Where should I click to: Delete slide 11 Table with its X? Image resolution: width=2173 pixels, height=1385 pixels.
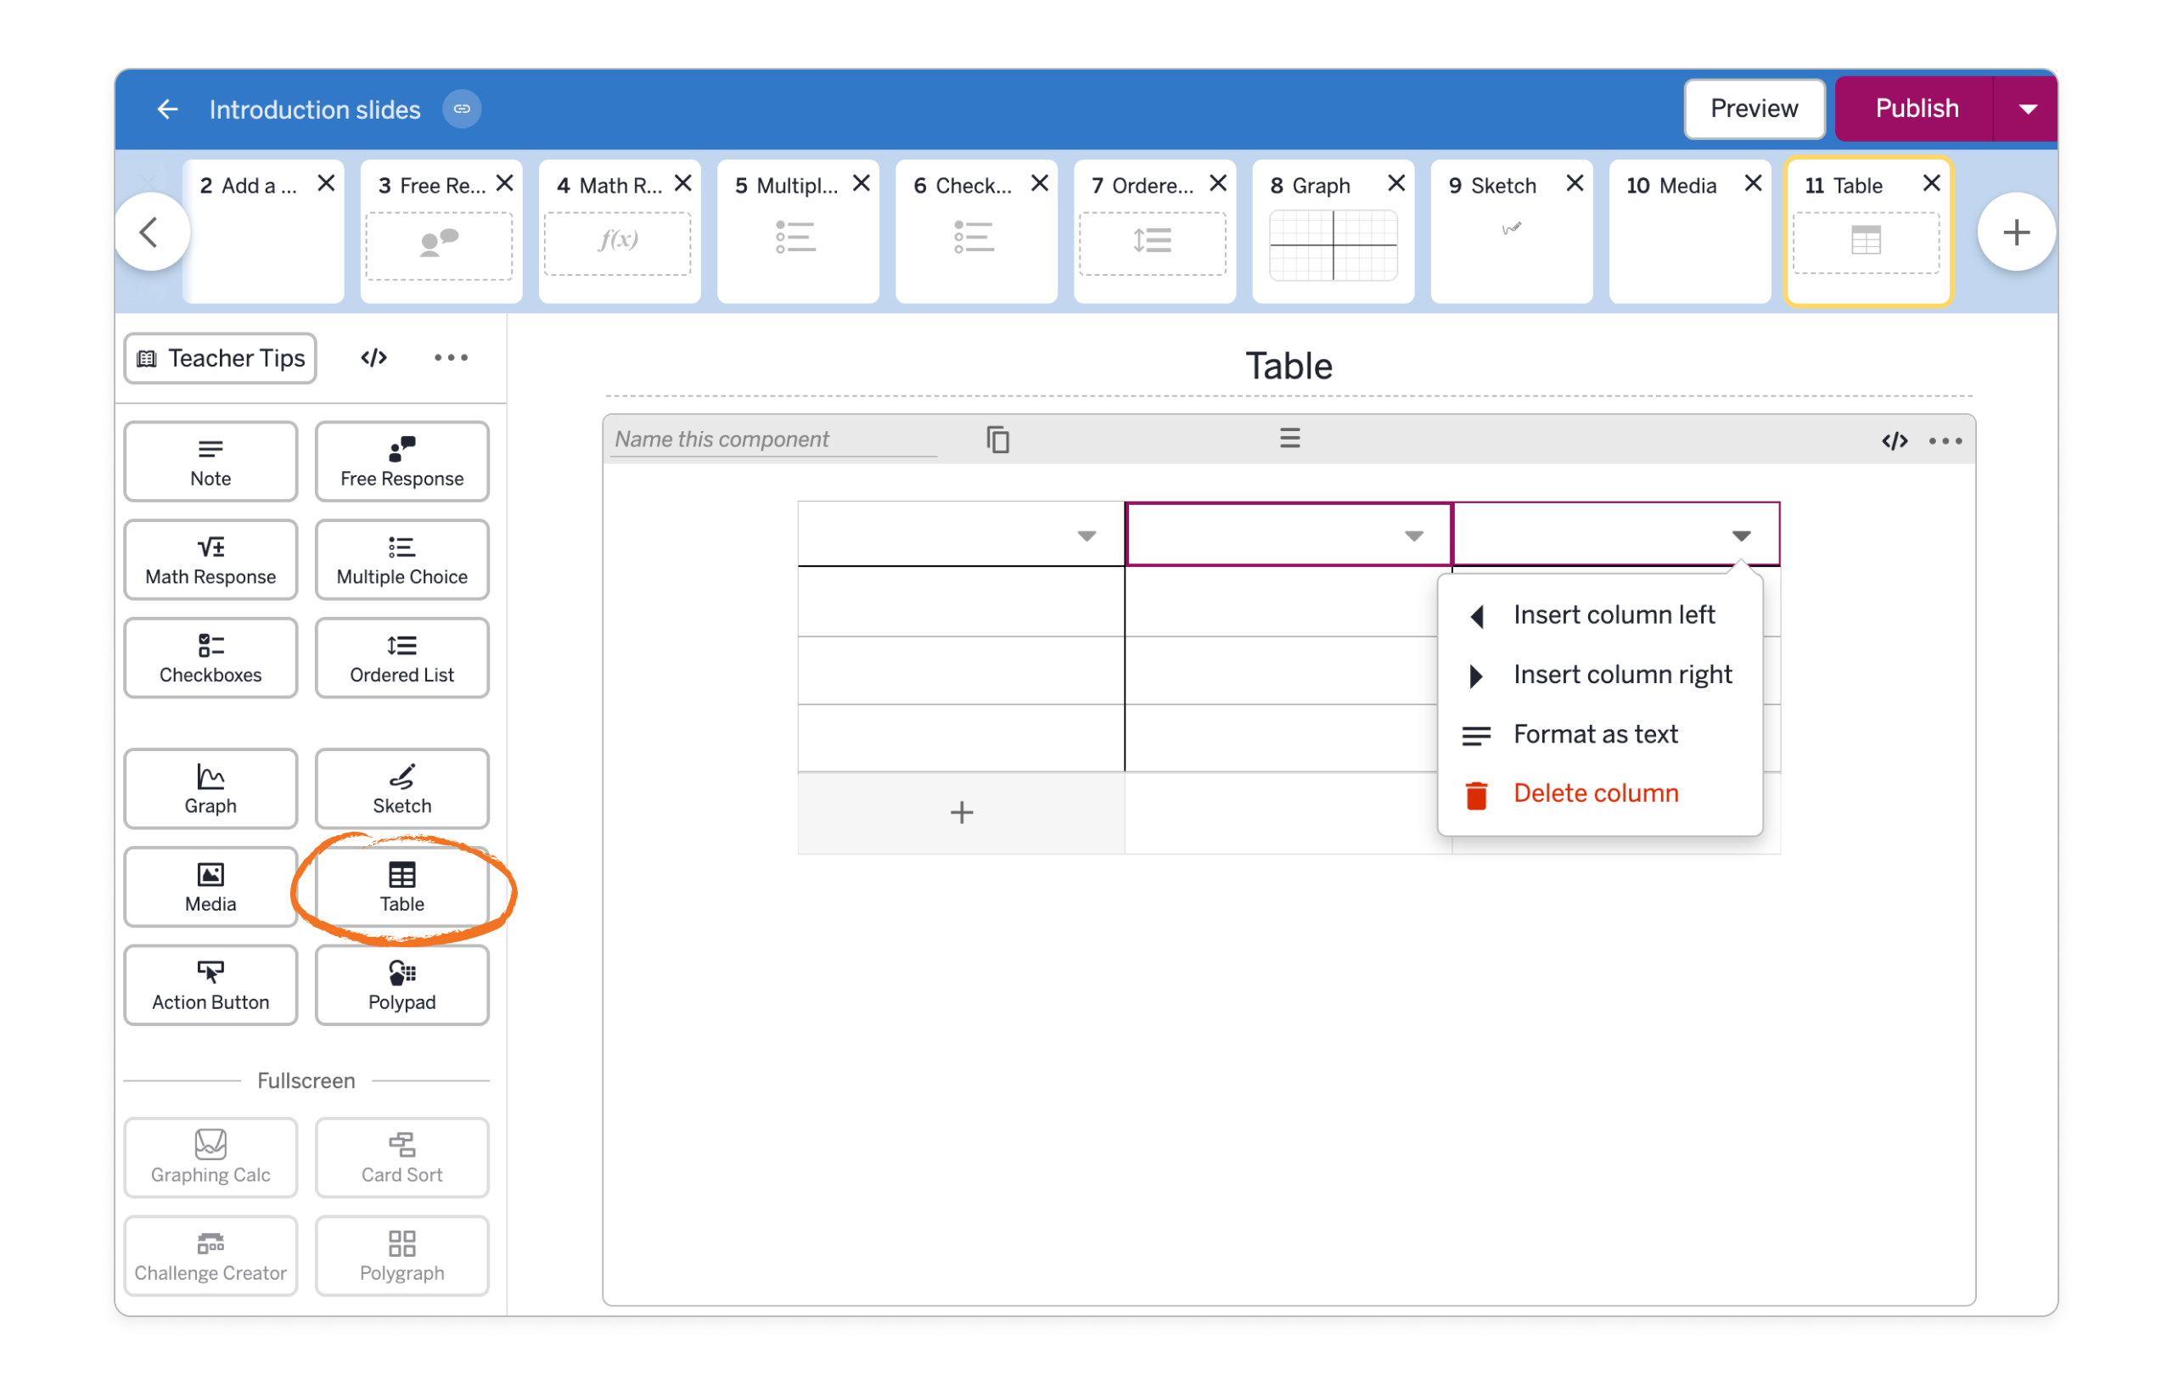1930,184
